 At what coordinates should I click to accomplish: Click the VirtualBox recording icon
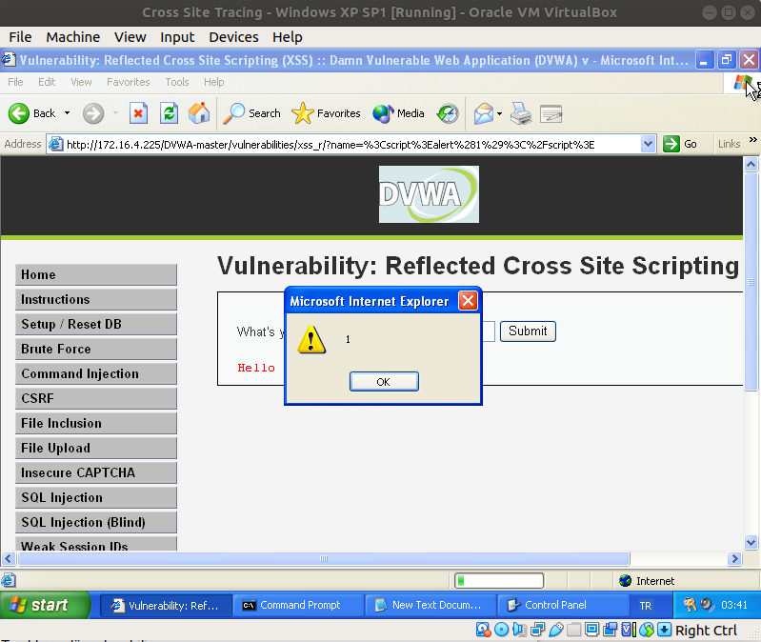click(x=611, y=630)
